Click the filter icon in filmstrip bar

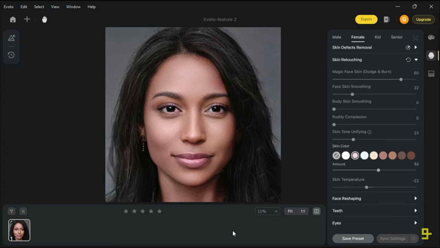coord(11,211)
